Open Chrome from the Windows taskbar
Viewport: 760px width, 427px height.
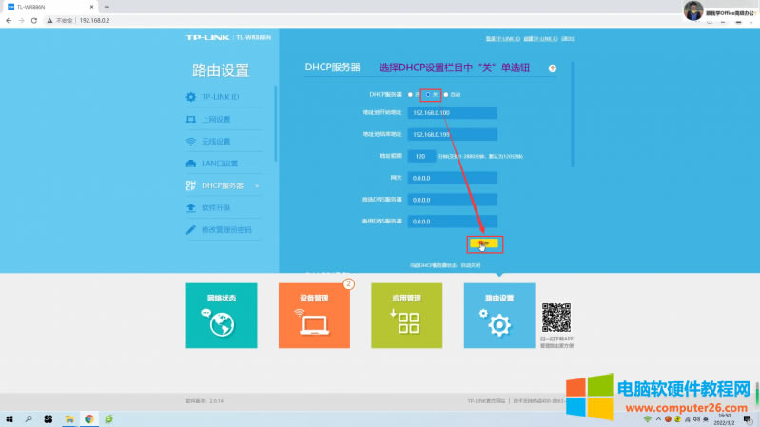point(89,418)
